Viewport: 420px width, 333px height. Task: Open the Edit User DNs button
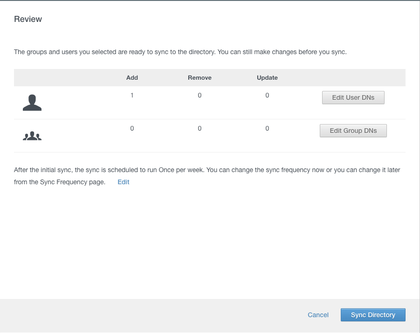[353, 98]
